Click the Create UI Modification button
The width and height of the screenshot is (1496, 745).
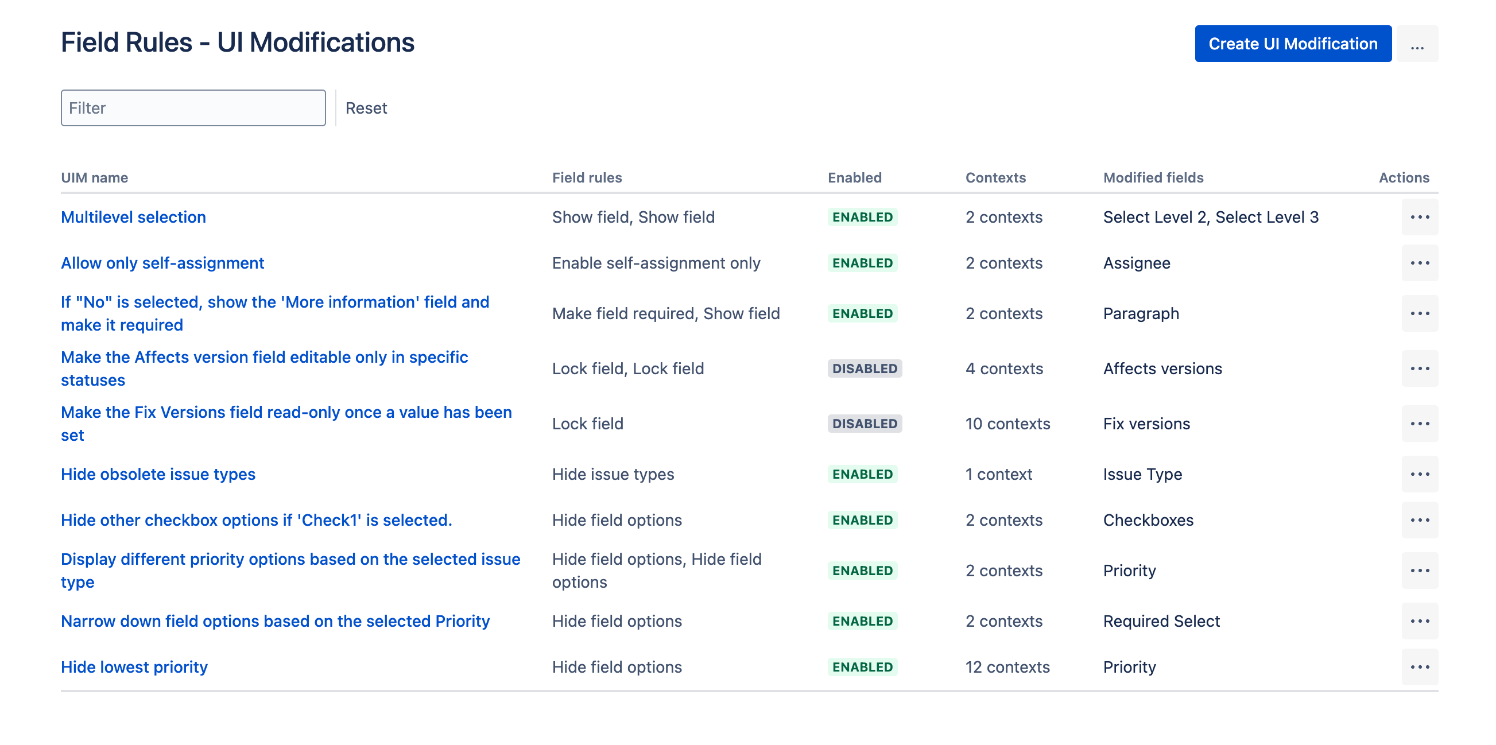(1293, 44)
